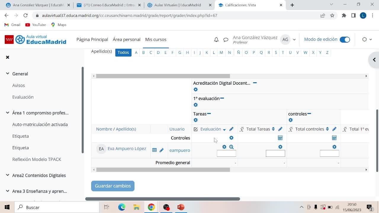
Task: Open Eva Ampuero López profile link
Action: coord(127,149)
